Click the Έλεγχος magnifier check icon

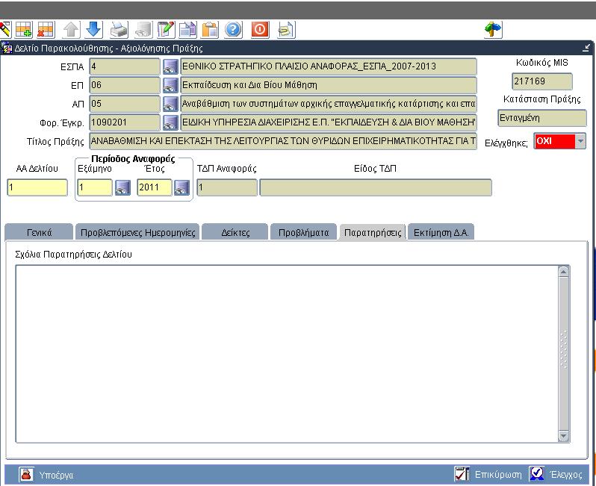click(x=537, y=473)
